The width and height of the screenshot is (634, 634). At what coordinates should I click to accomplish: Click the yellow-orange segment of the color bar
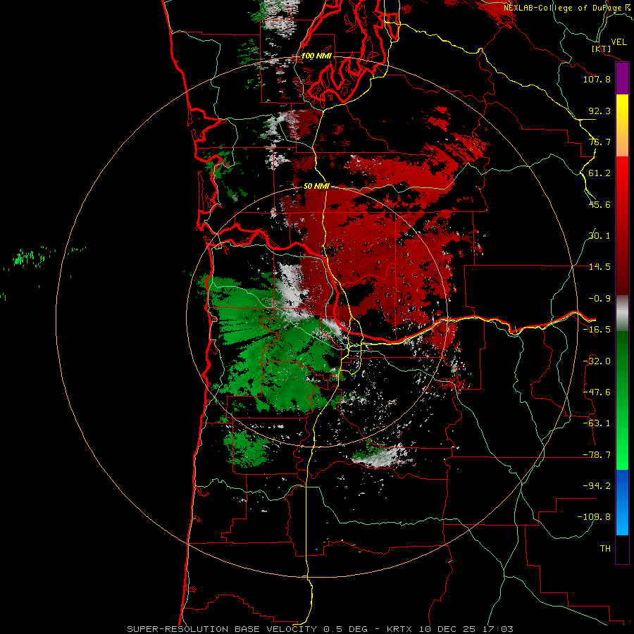pyautogui.click(x=622, y=125)
